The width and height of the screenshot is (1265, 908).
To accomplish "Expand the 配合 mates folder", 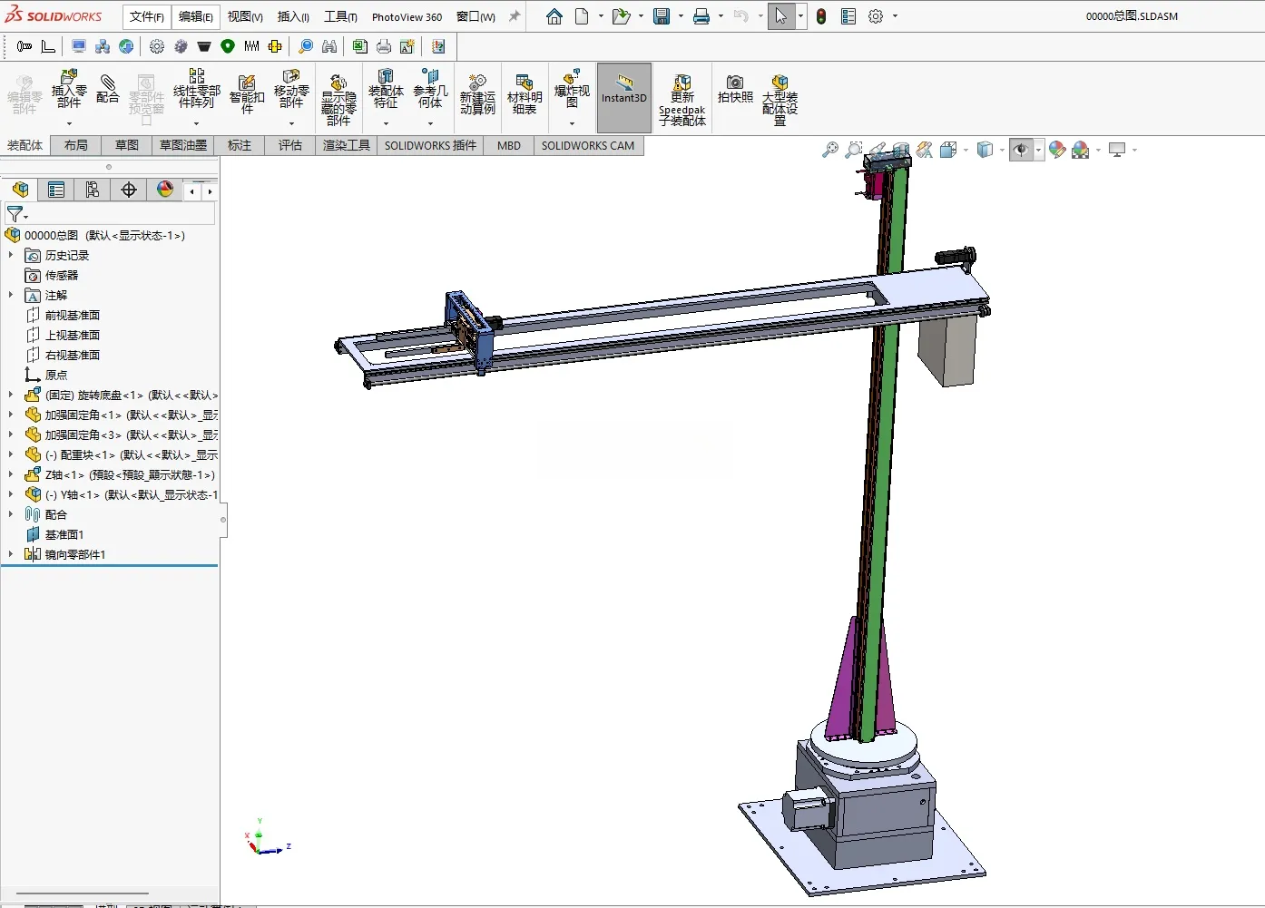I will tap(11, 514).
